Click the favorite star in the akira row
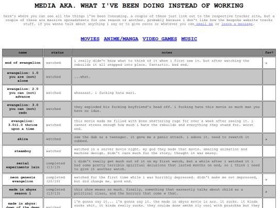Viewport: 278px width, 208px height. click(266, 139)
